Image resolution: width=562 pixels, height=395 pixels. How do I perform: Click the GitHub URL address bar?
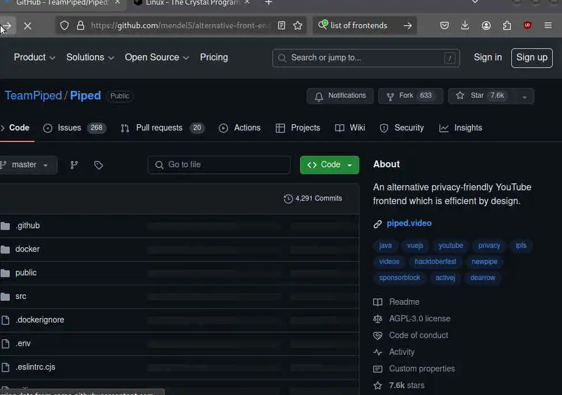pyautogui.click(x=181, y=25)
